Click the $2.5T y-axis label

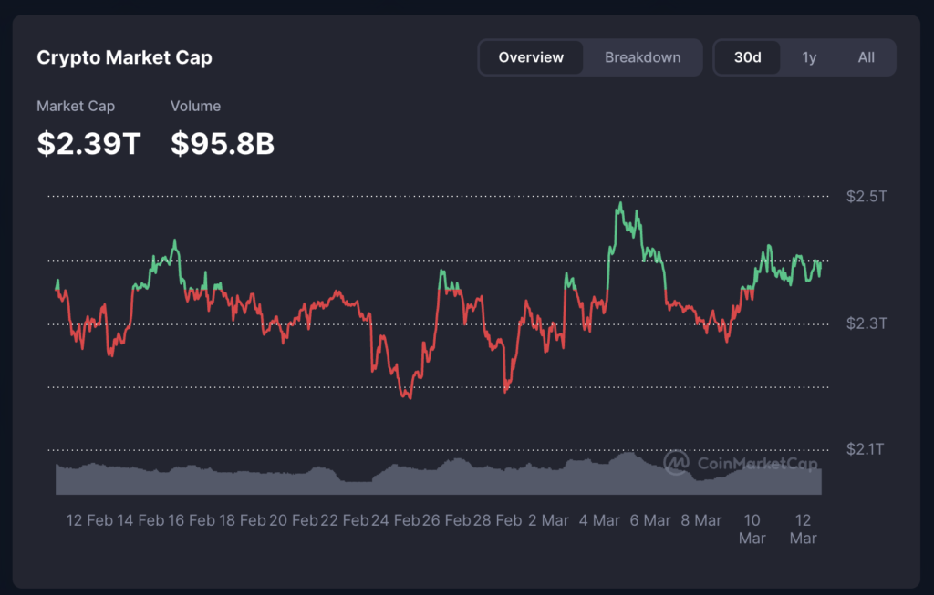[x=866, y=196]
